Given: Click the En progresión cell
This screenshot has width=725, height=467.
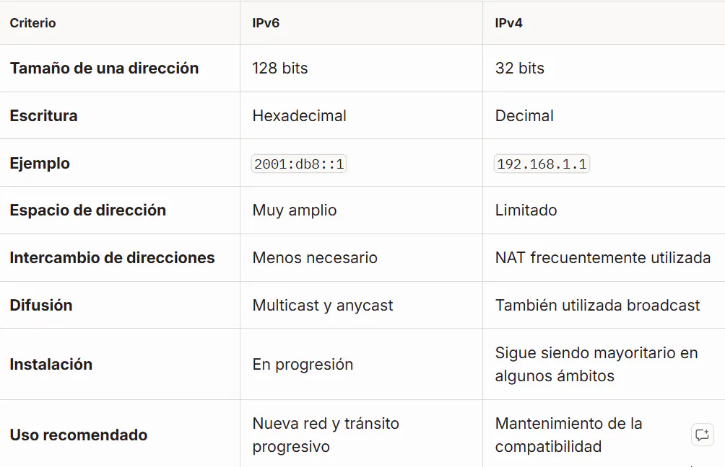Looking at the screenshot, I should pos(303,365).
